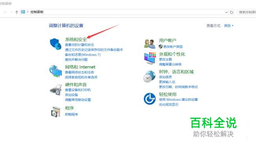Expand the breadcrumb chevron before 控制面板
256x151 pixels.
point(28,12)
